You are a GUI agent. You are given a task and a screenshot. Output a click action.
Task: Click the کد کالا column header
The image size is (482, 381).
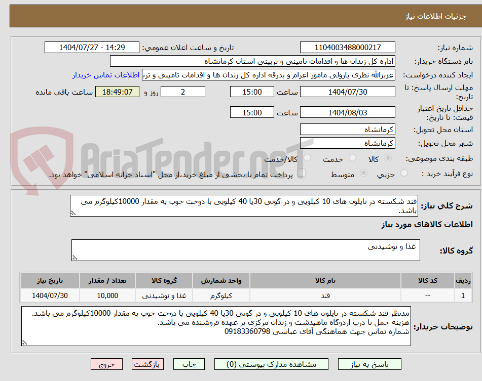point(428,281)
